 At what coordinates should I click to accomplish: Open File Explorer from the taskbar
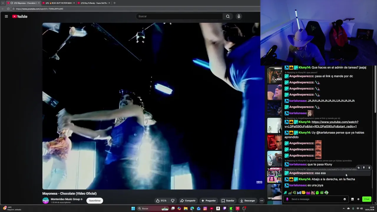[x=186, y=208]
